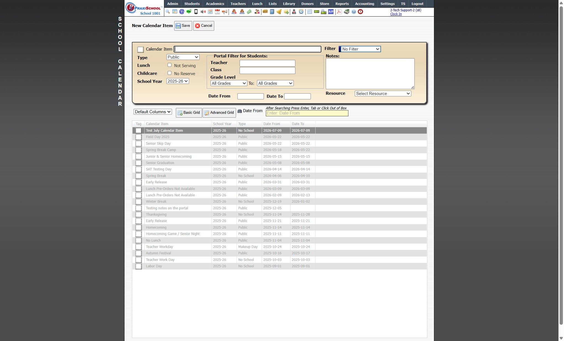Click the hamburger lunch icon
564x341 pixels.
point(265,12)
